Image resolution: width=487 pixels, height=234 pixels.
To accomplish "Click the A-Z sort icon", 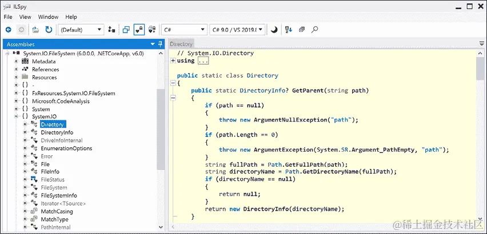I will click(x=289, y=30).
